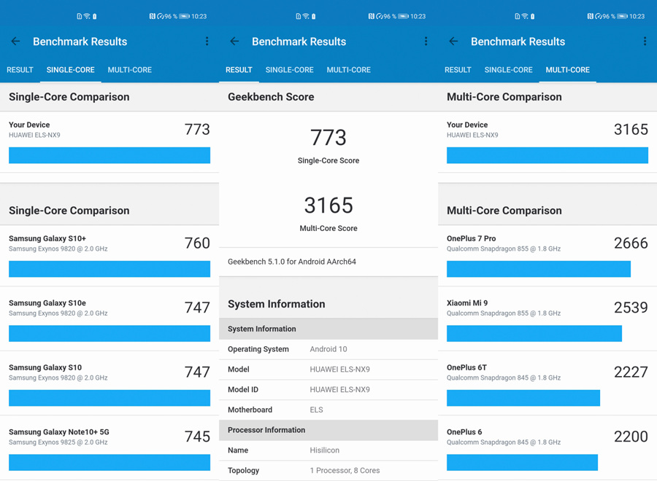Viewport: 657px width, 481px height.
Task: Tap the 2200 score value
Action: [x=631, y=437]
